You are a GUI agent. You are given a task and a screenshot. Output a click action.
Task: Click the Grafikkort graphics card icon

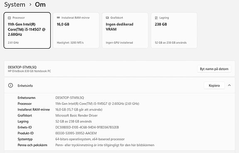pos(107,18)
